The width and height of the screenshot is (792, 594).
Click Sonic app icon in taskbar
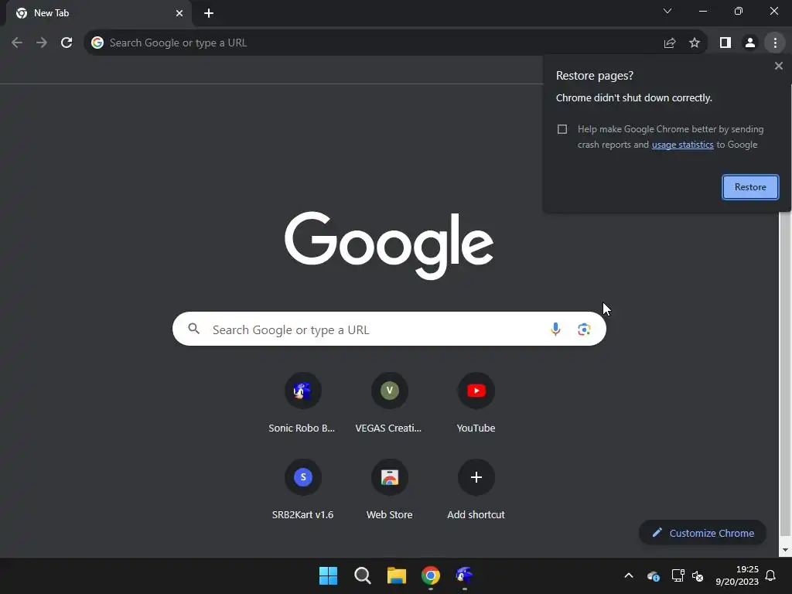[464, 575]
